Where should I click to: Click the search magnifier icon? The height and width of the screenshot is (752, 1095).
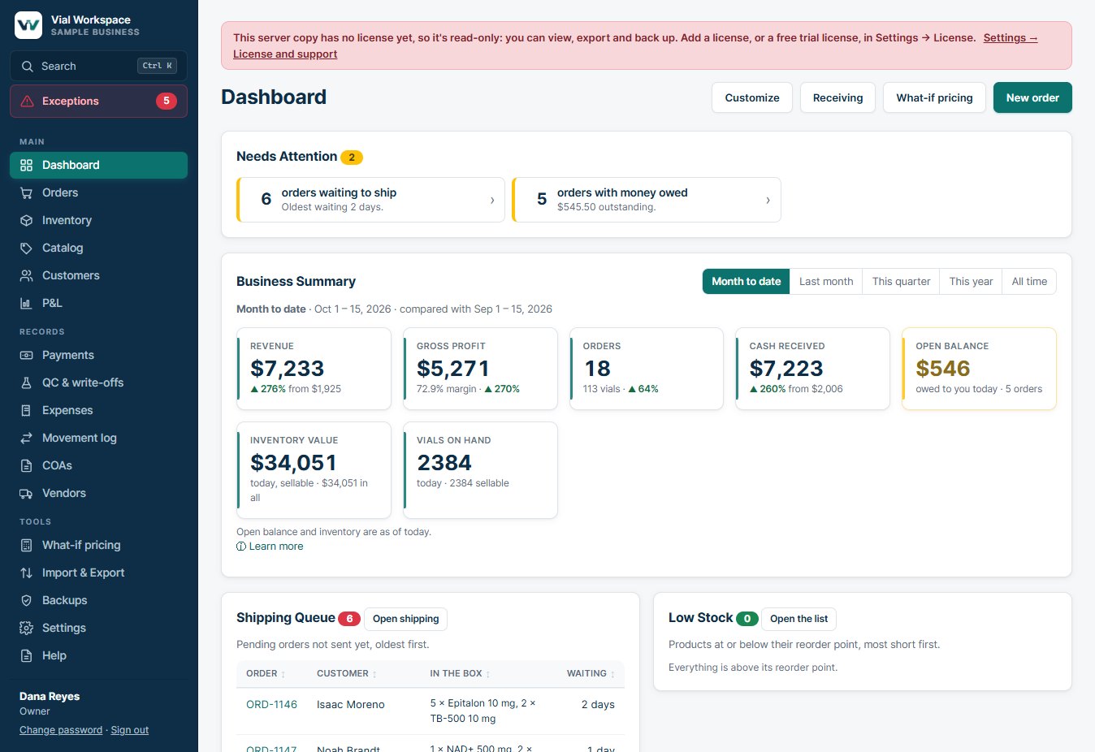click(28, 66)
